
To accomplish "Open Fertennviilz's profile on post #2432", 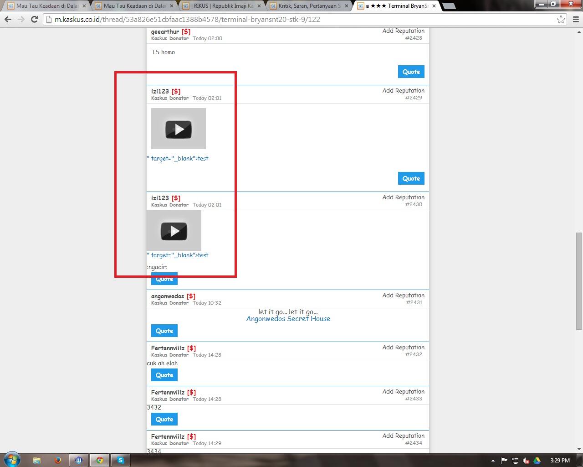I will tap(168, 348).
